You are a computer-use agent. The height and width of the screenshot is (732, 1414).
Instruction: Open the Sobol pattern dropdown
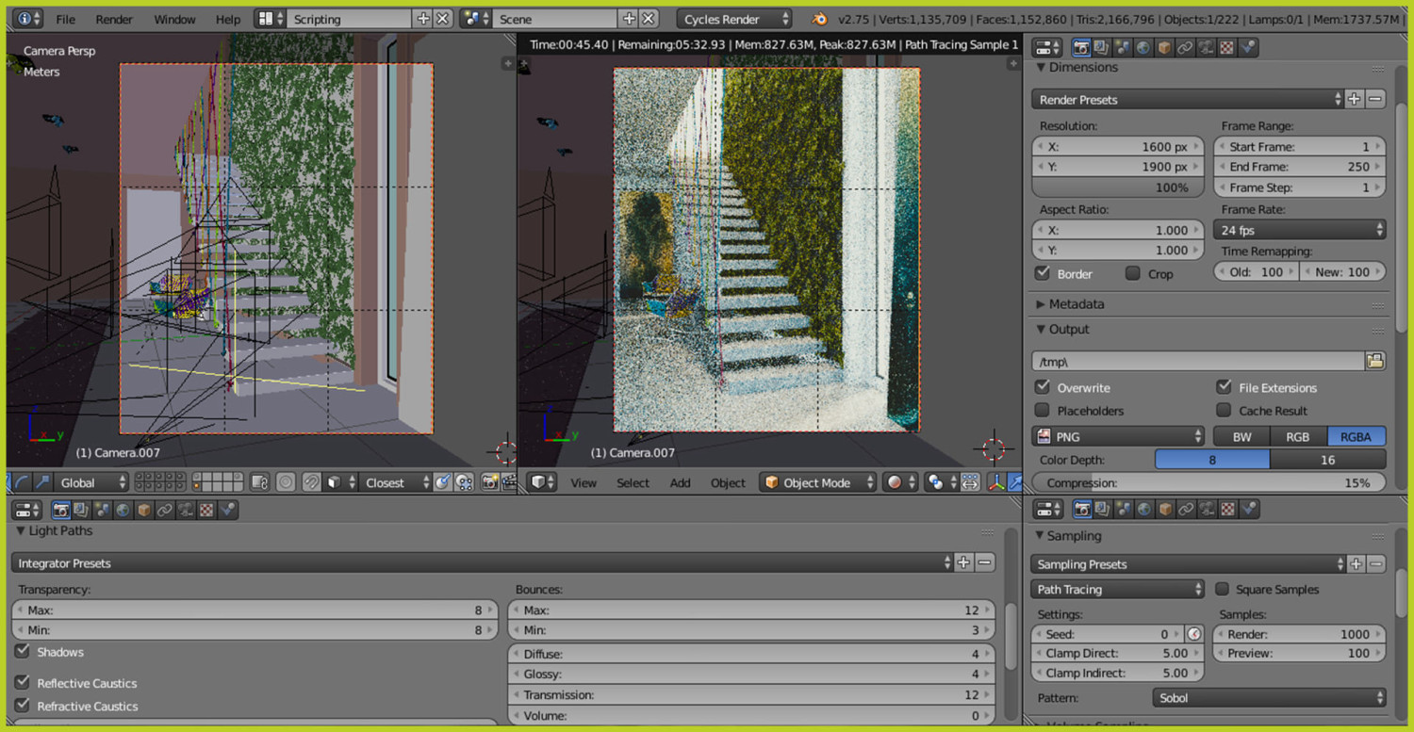pos(1268,697)
